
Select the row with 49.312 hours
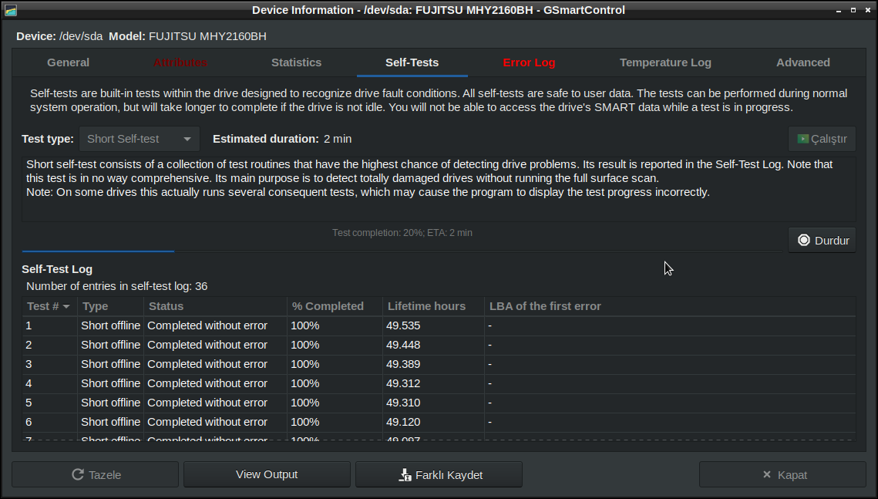point(439,383)
